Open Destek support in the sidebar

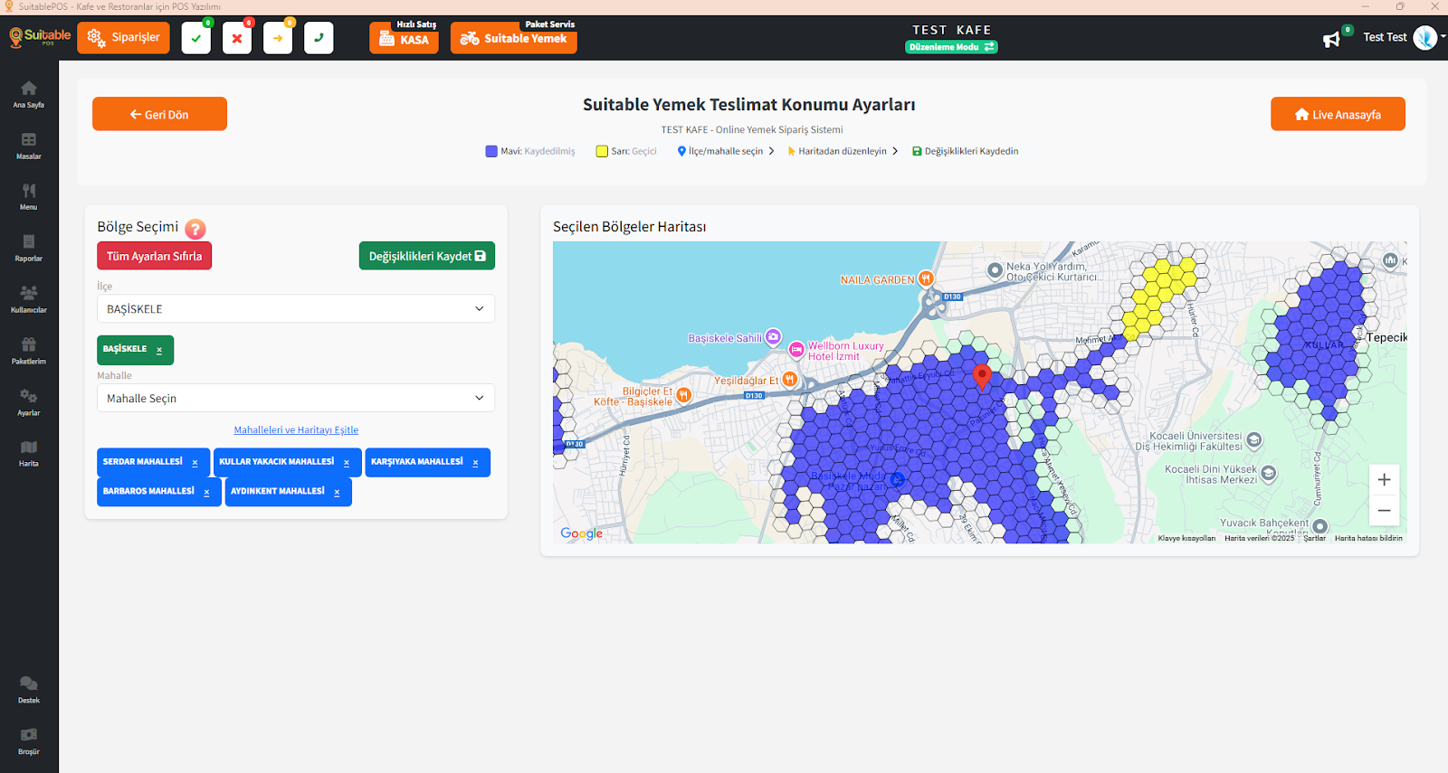coord(29,690)
